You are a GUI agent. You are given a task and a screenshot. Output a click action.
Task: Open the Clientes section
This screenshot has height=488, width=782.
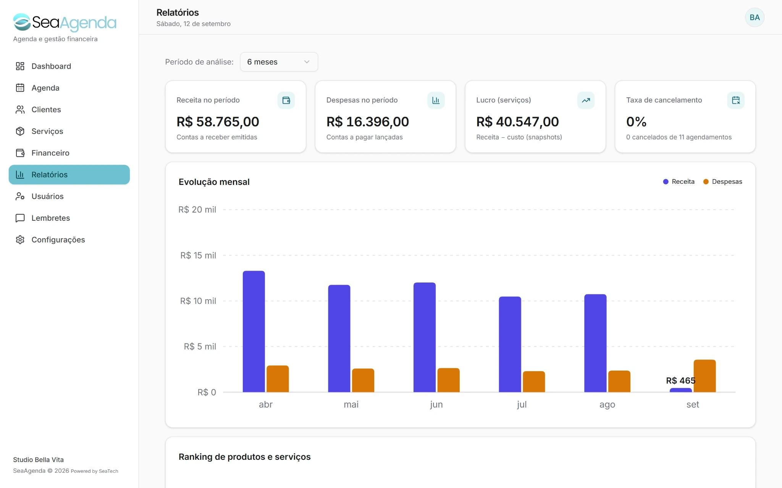click(69, 110)
